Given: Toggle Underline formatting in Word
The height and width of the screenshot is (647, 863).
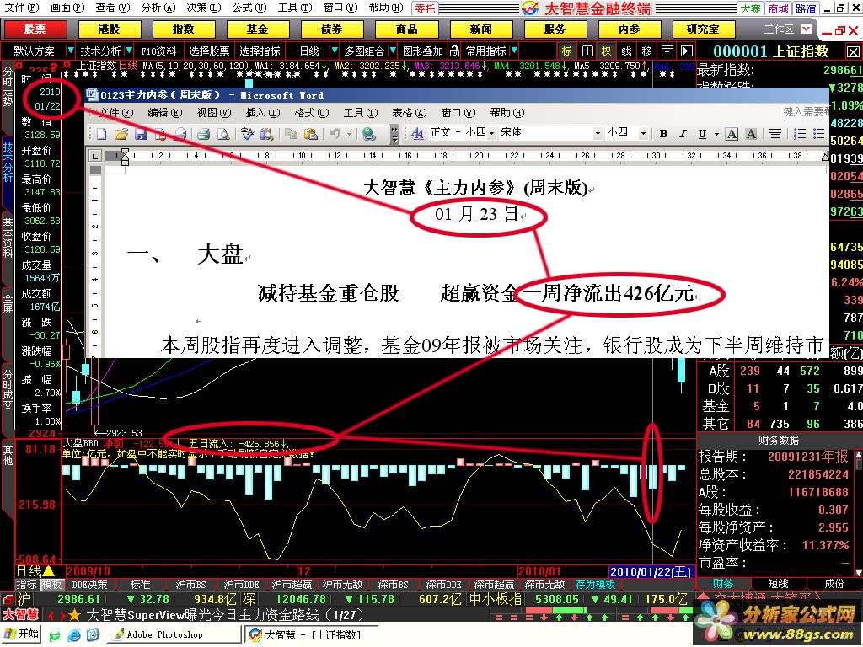Looking at the screenshot, I should [702, 133].
